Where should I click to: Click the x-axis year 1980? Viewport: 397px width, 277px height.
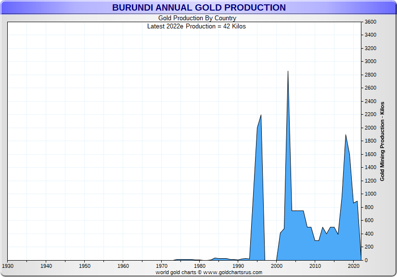click(x=200, y=266)
